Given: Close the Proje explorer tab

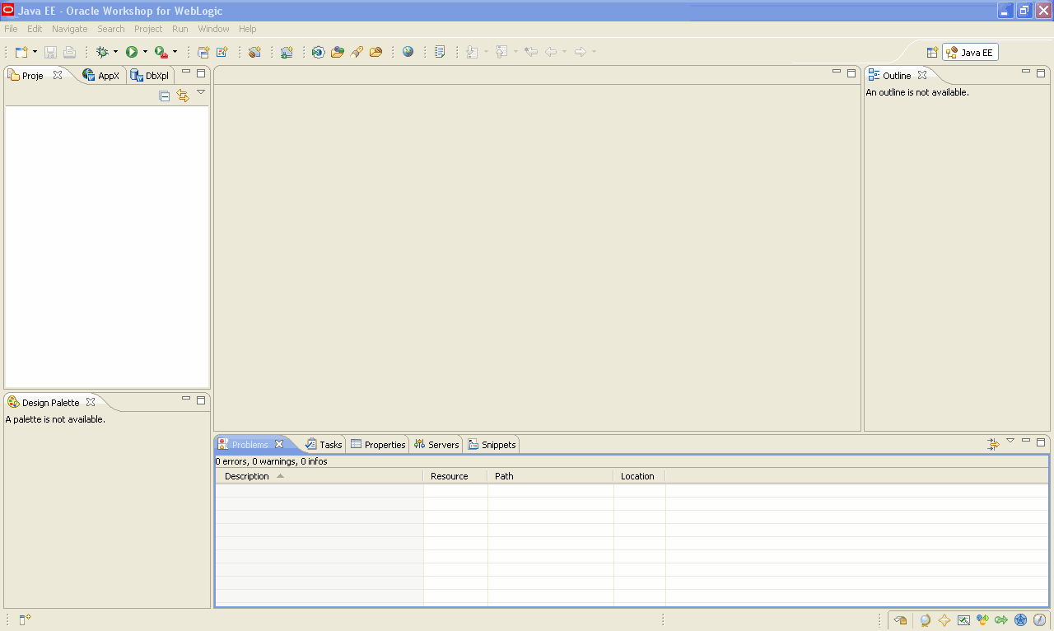Looking at the screenshot, I should (x=58, y=75).
